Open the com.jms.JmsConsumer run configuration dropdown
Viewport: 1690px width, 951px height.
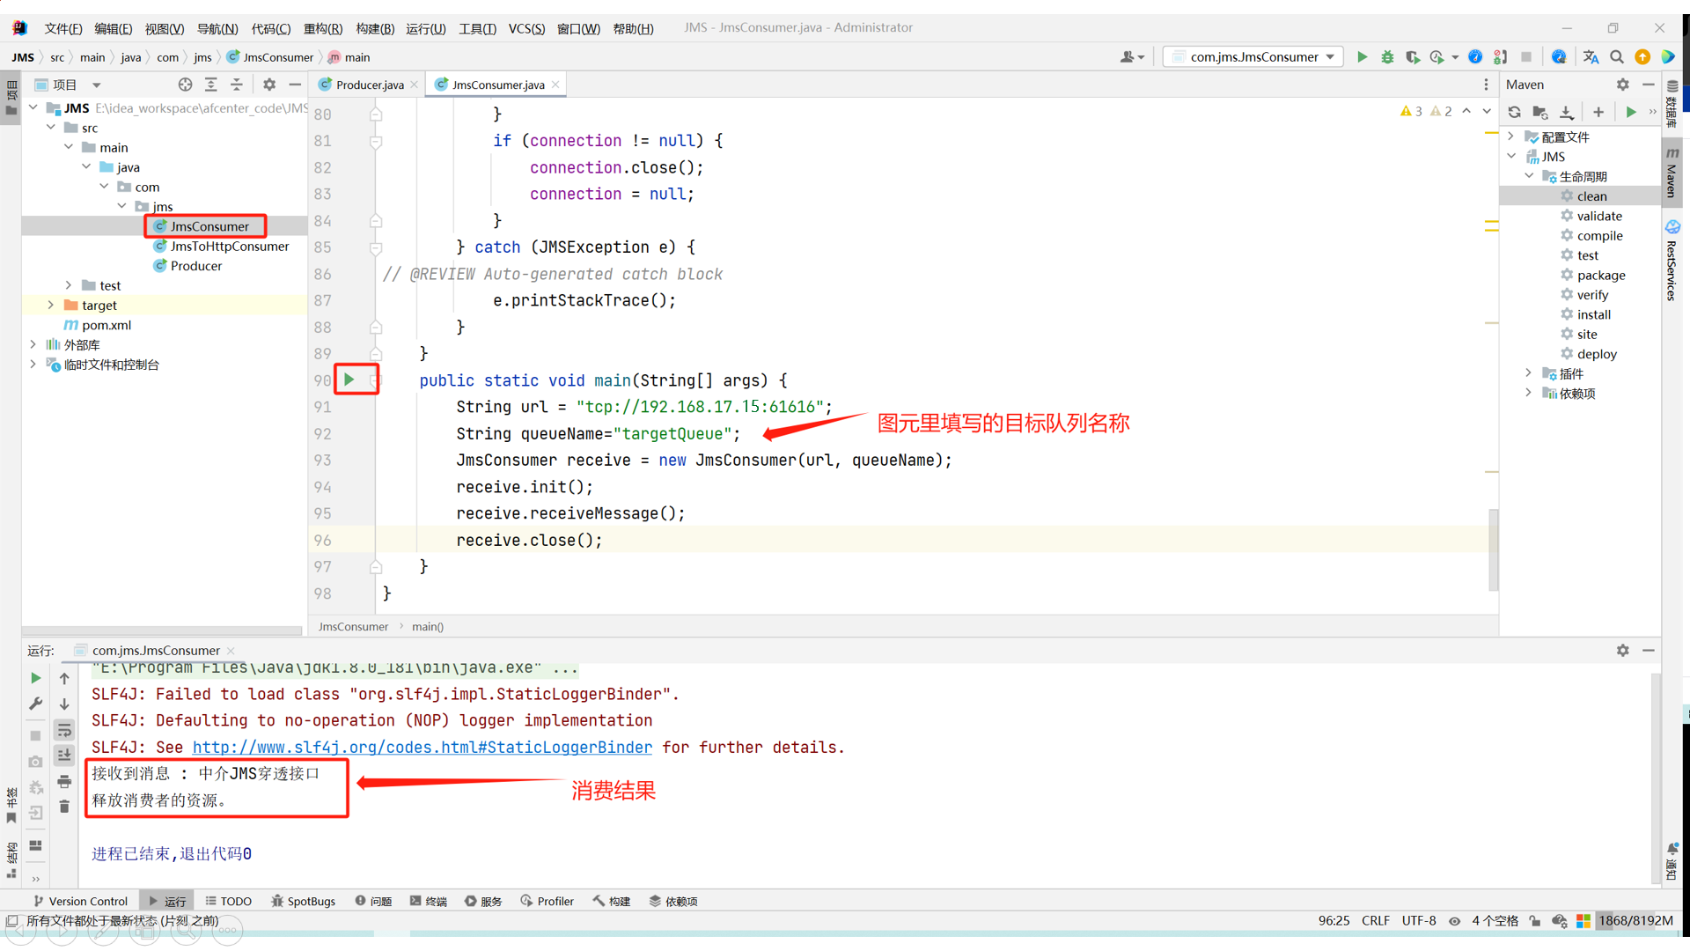pos(1254,57)
